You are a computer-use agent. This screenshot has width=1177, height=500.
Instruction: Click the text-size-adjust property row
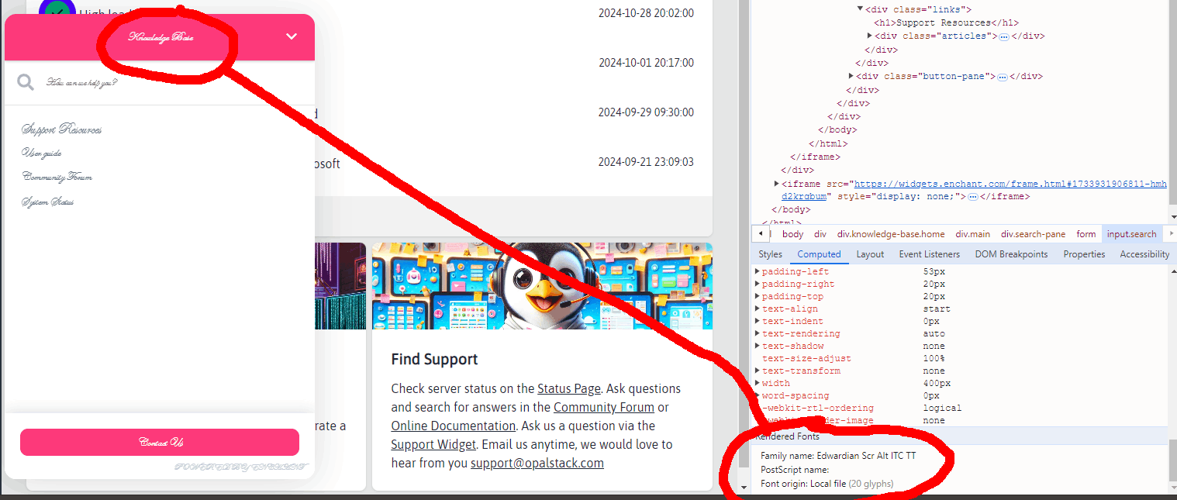pyautogui.click(x=960, y=358)
